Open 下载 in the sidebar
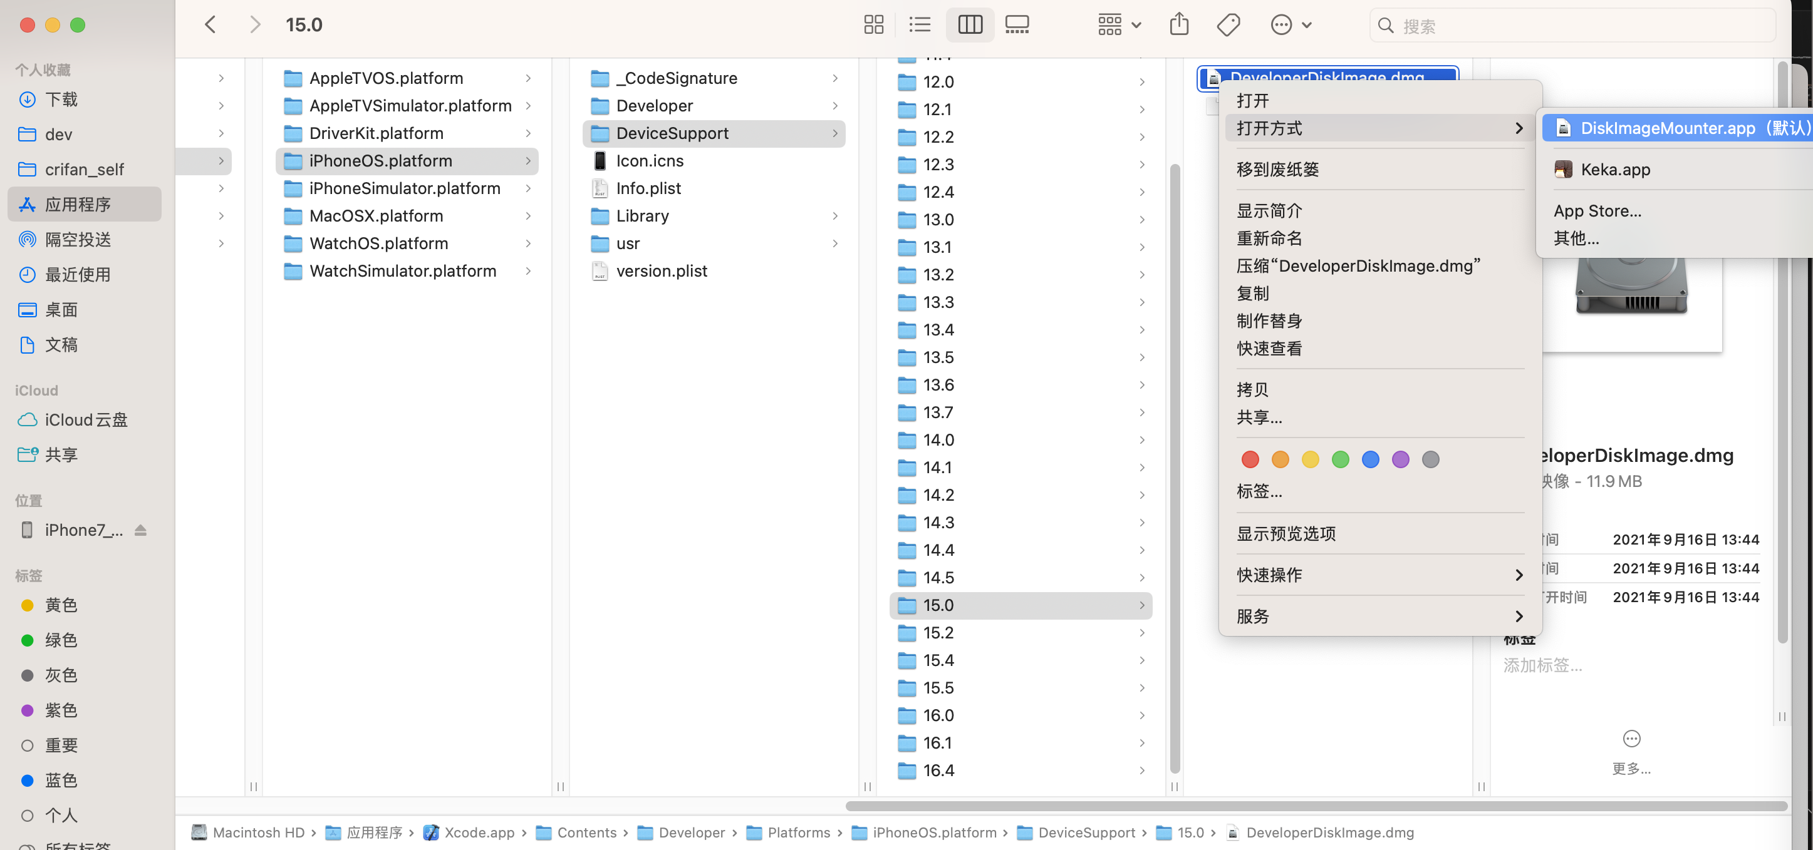 pos(85,99)
